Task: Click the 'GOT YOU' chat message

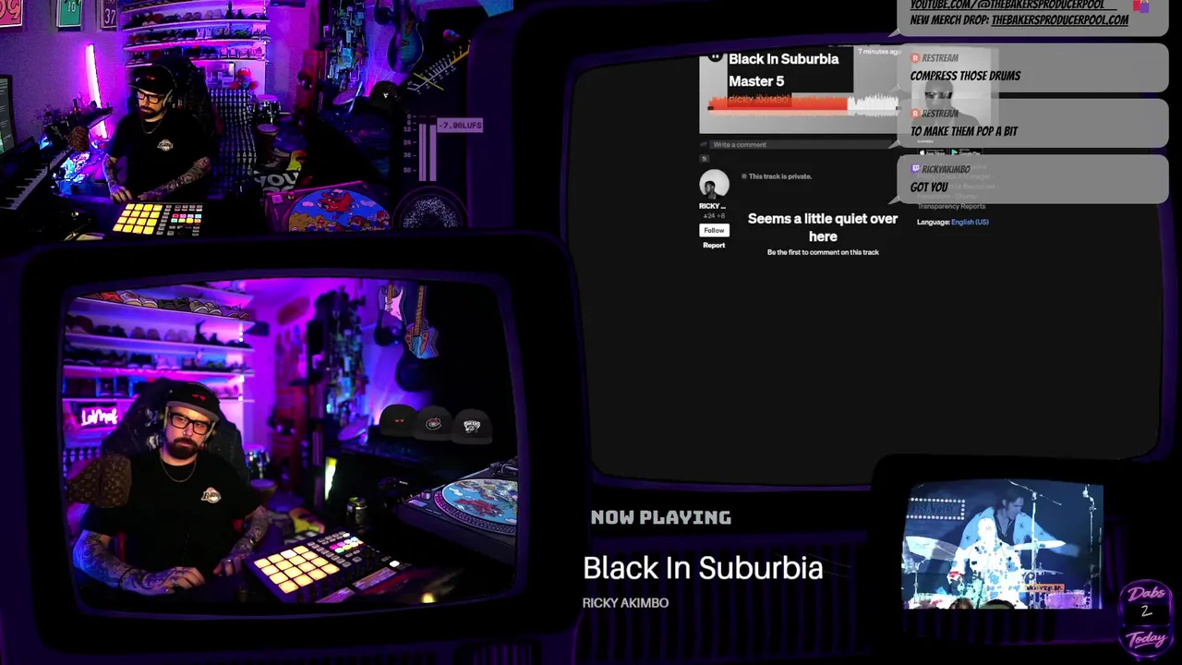Action: 929,187
